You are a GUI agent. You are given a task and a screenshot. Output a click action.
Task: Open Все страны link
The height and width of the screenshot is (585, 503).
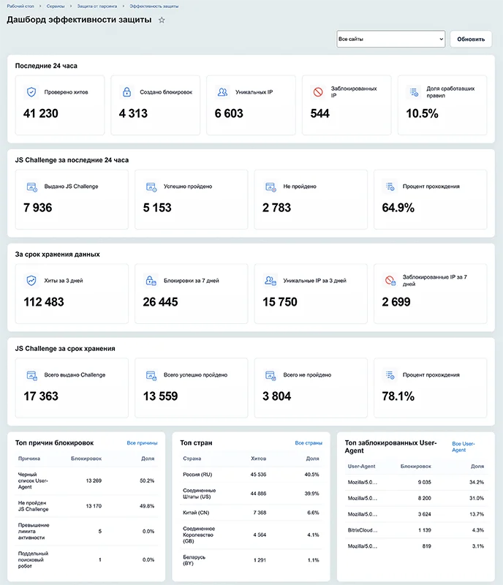tap(309, 443)
